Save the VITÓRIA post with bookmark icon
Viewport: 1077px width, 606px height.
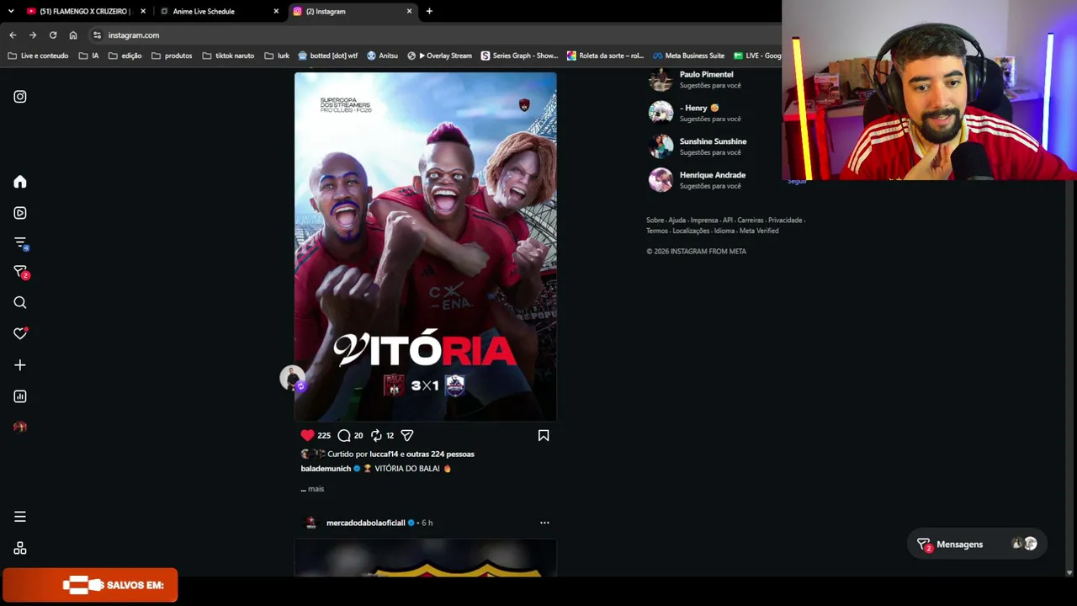pos(544,435)
